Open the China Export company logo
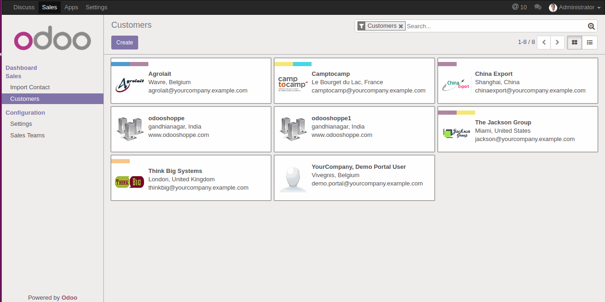 456,85
